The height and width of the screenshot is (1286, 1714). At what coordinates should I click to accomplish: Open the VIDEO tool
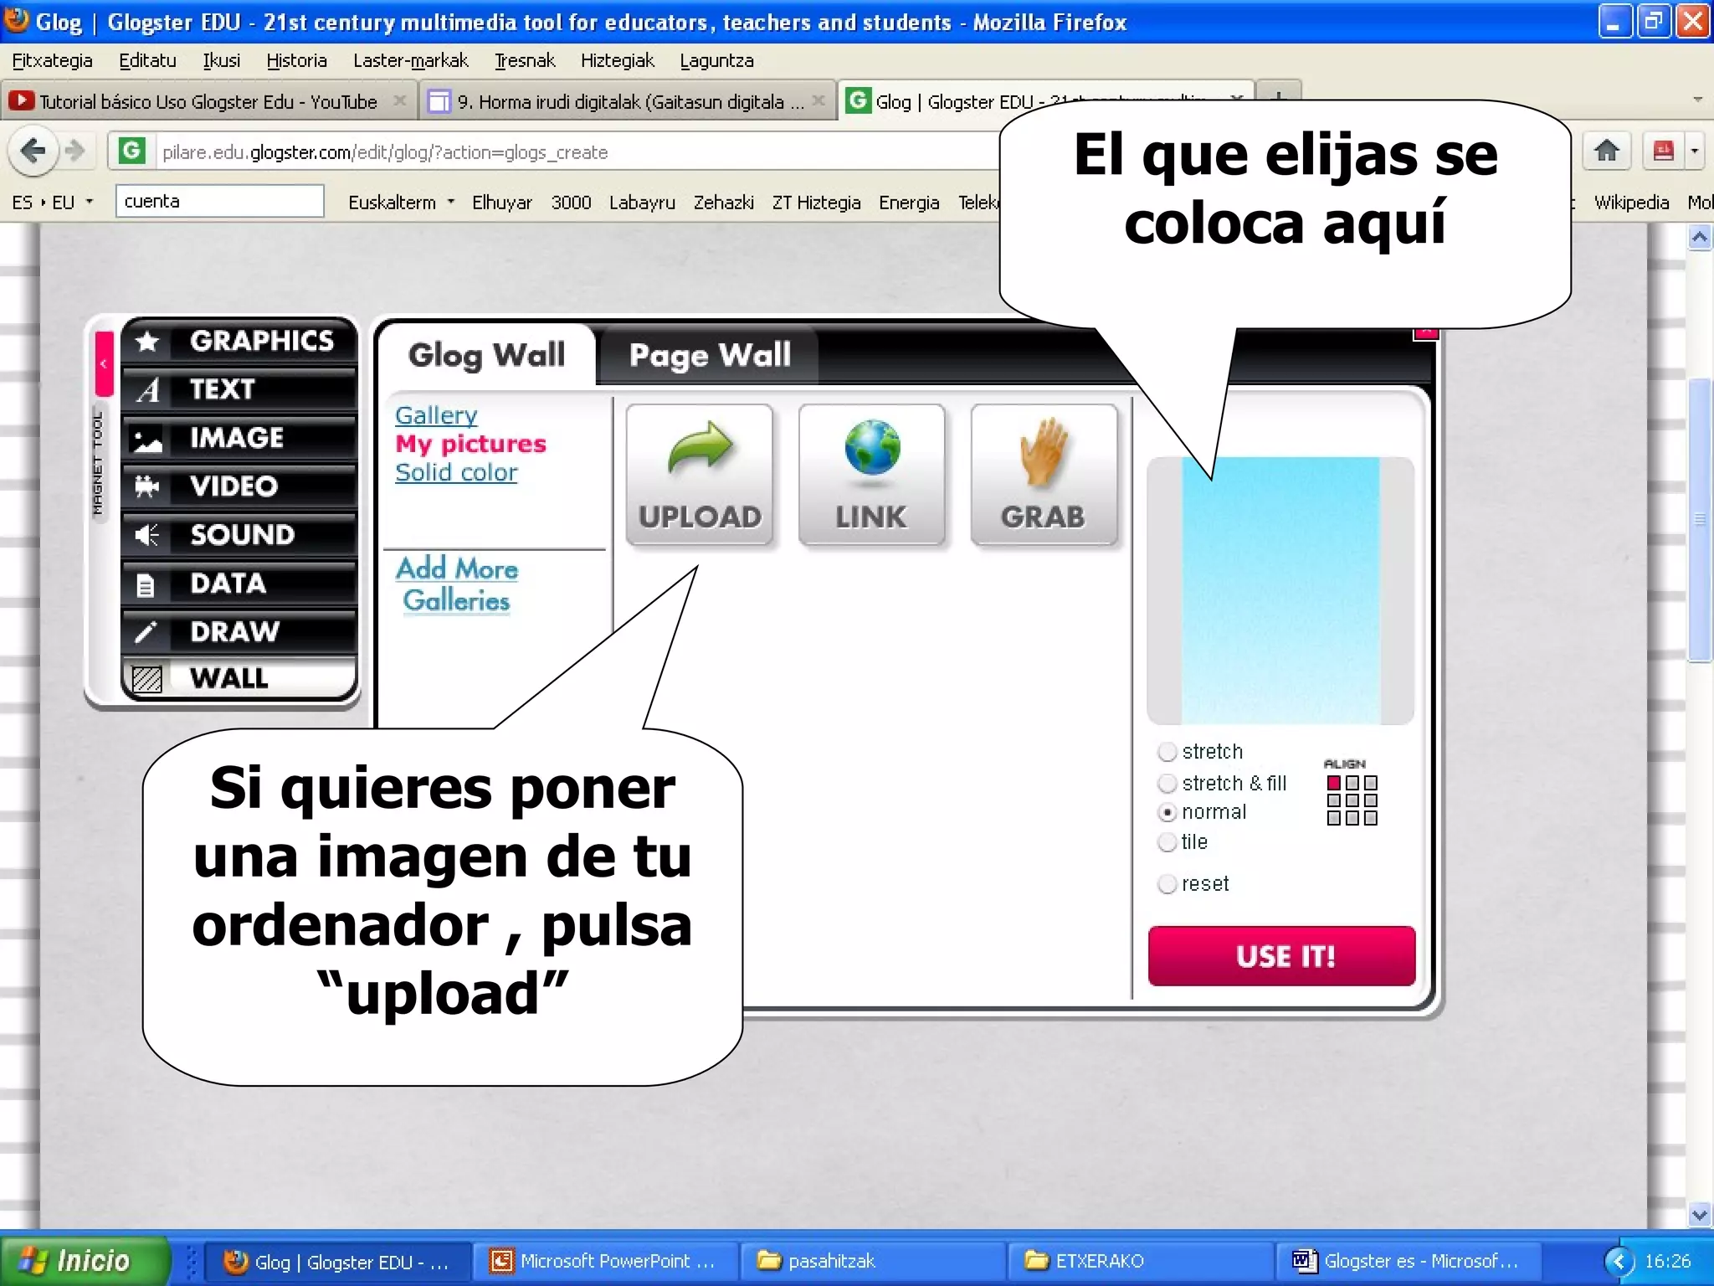pos(239,486)
